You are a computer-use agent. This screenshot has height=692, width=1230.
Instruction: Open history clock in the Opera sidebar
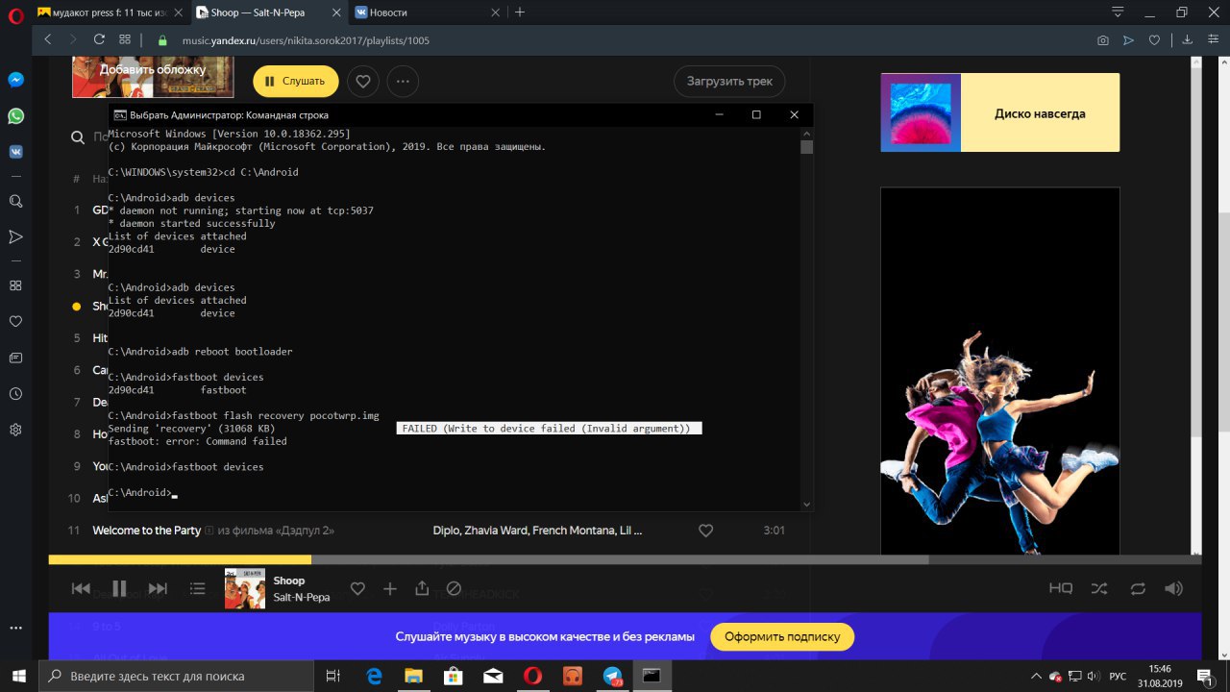pyautogui.click(x=16, y=394)
